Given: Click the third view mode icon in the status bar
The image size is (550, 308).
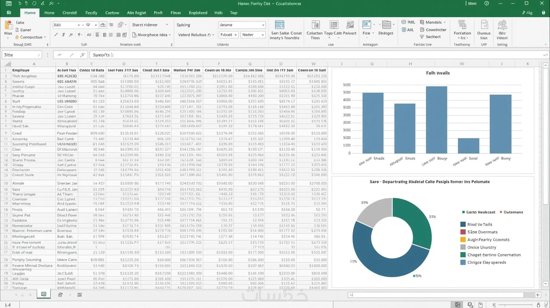Looking at the screenshot, I should click(x=481, y=305).
